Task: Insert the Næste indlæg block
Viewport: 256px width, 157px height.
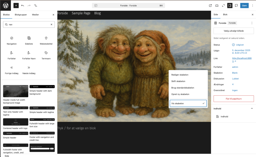Action: click(29, 70)
